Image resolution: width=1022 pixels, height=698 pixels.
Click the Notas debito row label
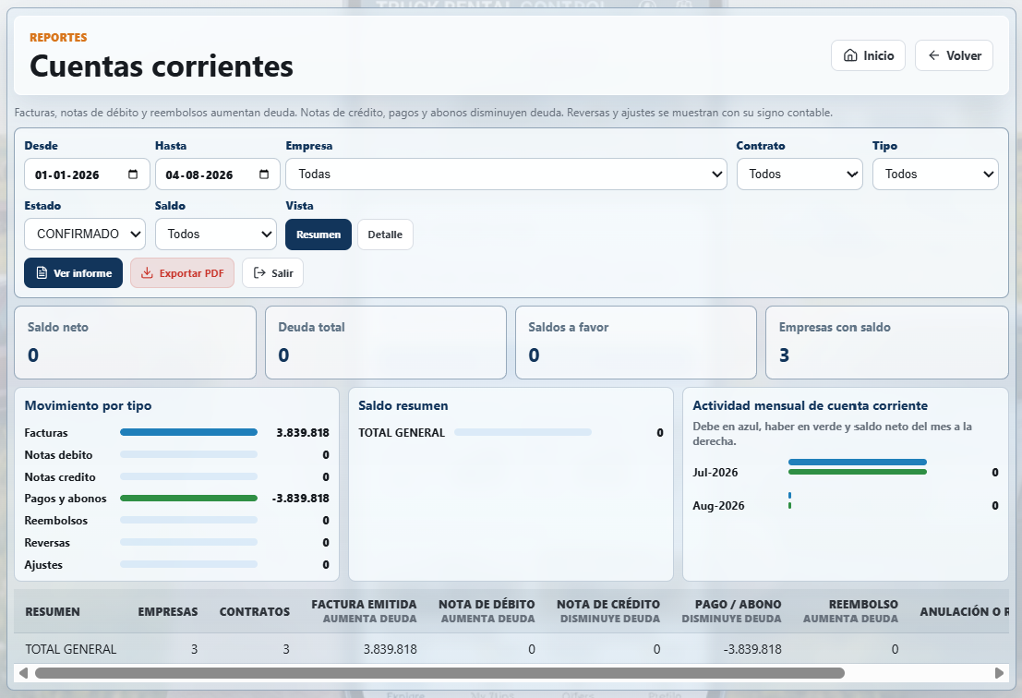pos(59,455)
